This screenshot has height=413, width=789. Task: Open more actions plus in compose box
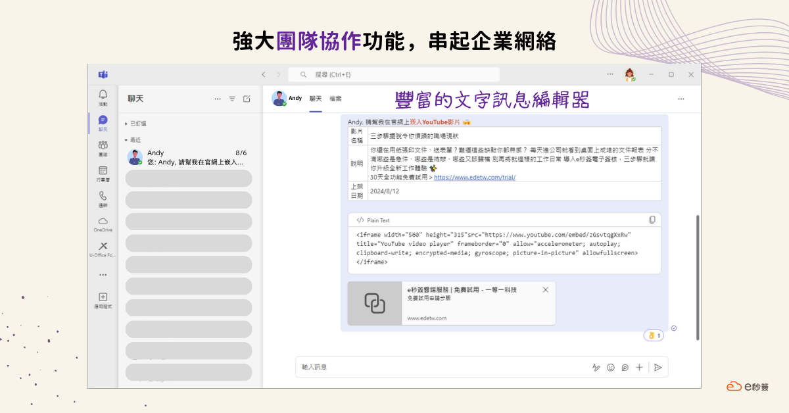tap(639, 368)
